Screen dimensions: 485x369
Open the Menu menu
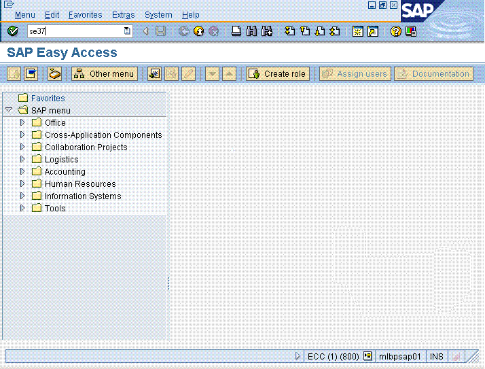[24, 15]
